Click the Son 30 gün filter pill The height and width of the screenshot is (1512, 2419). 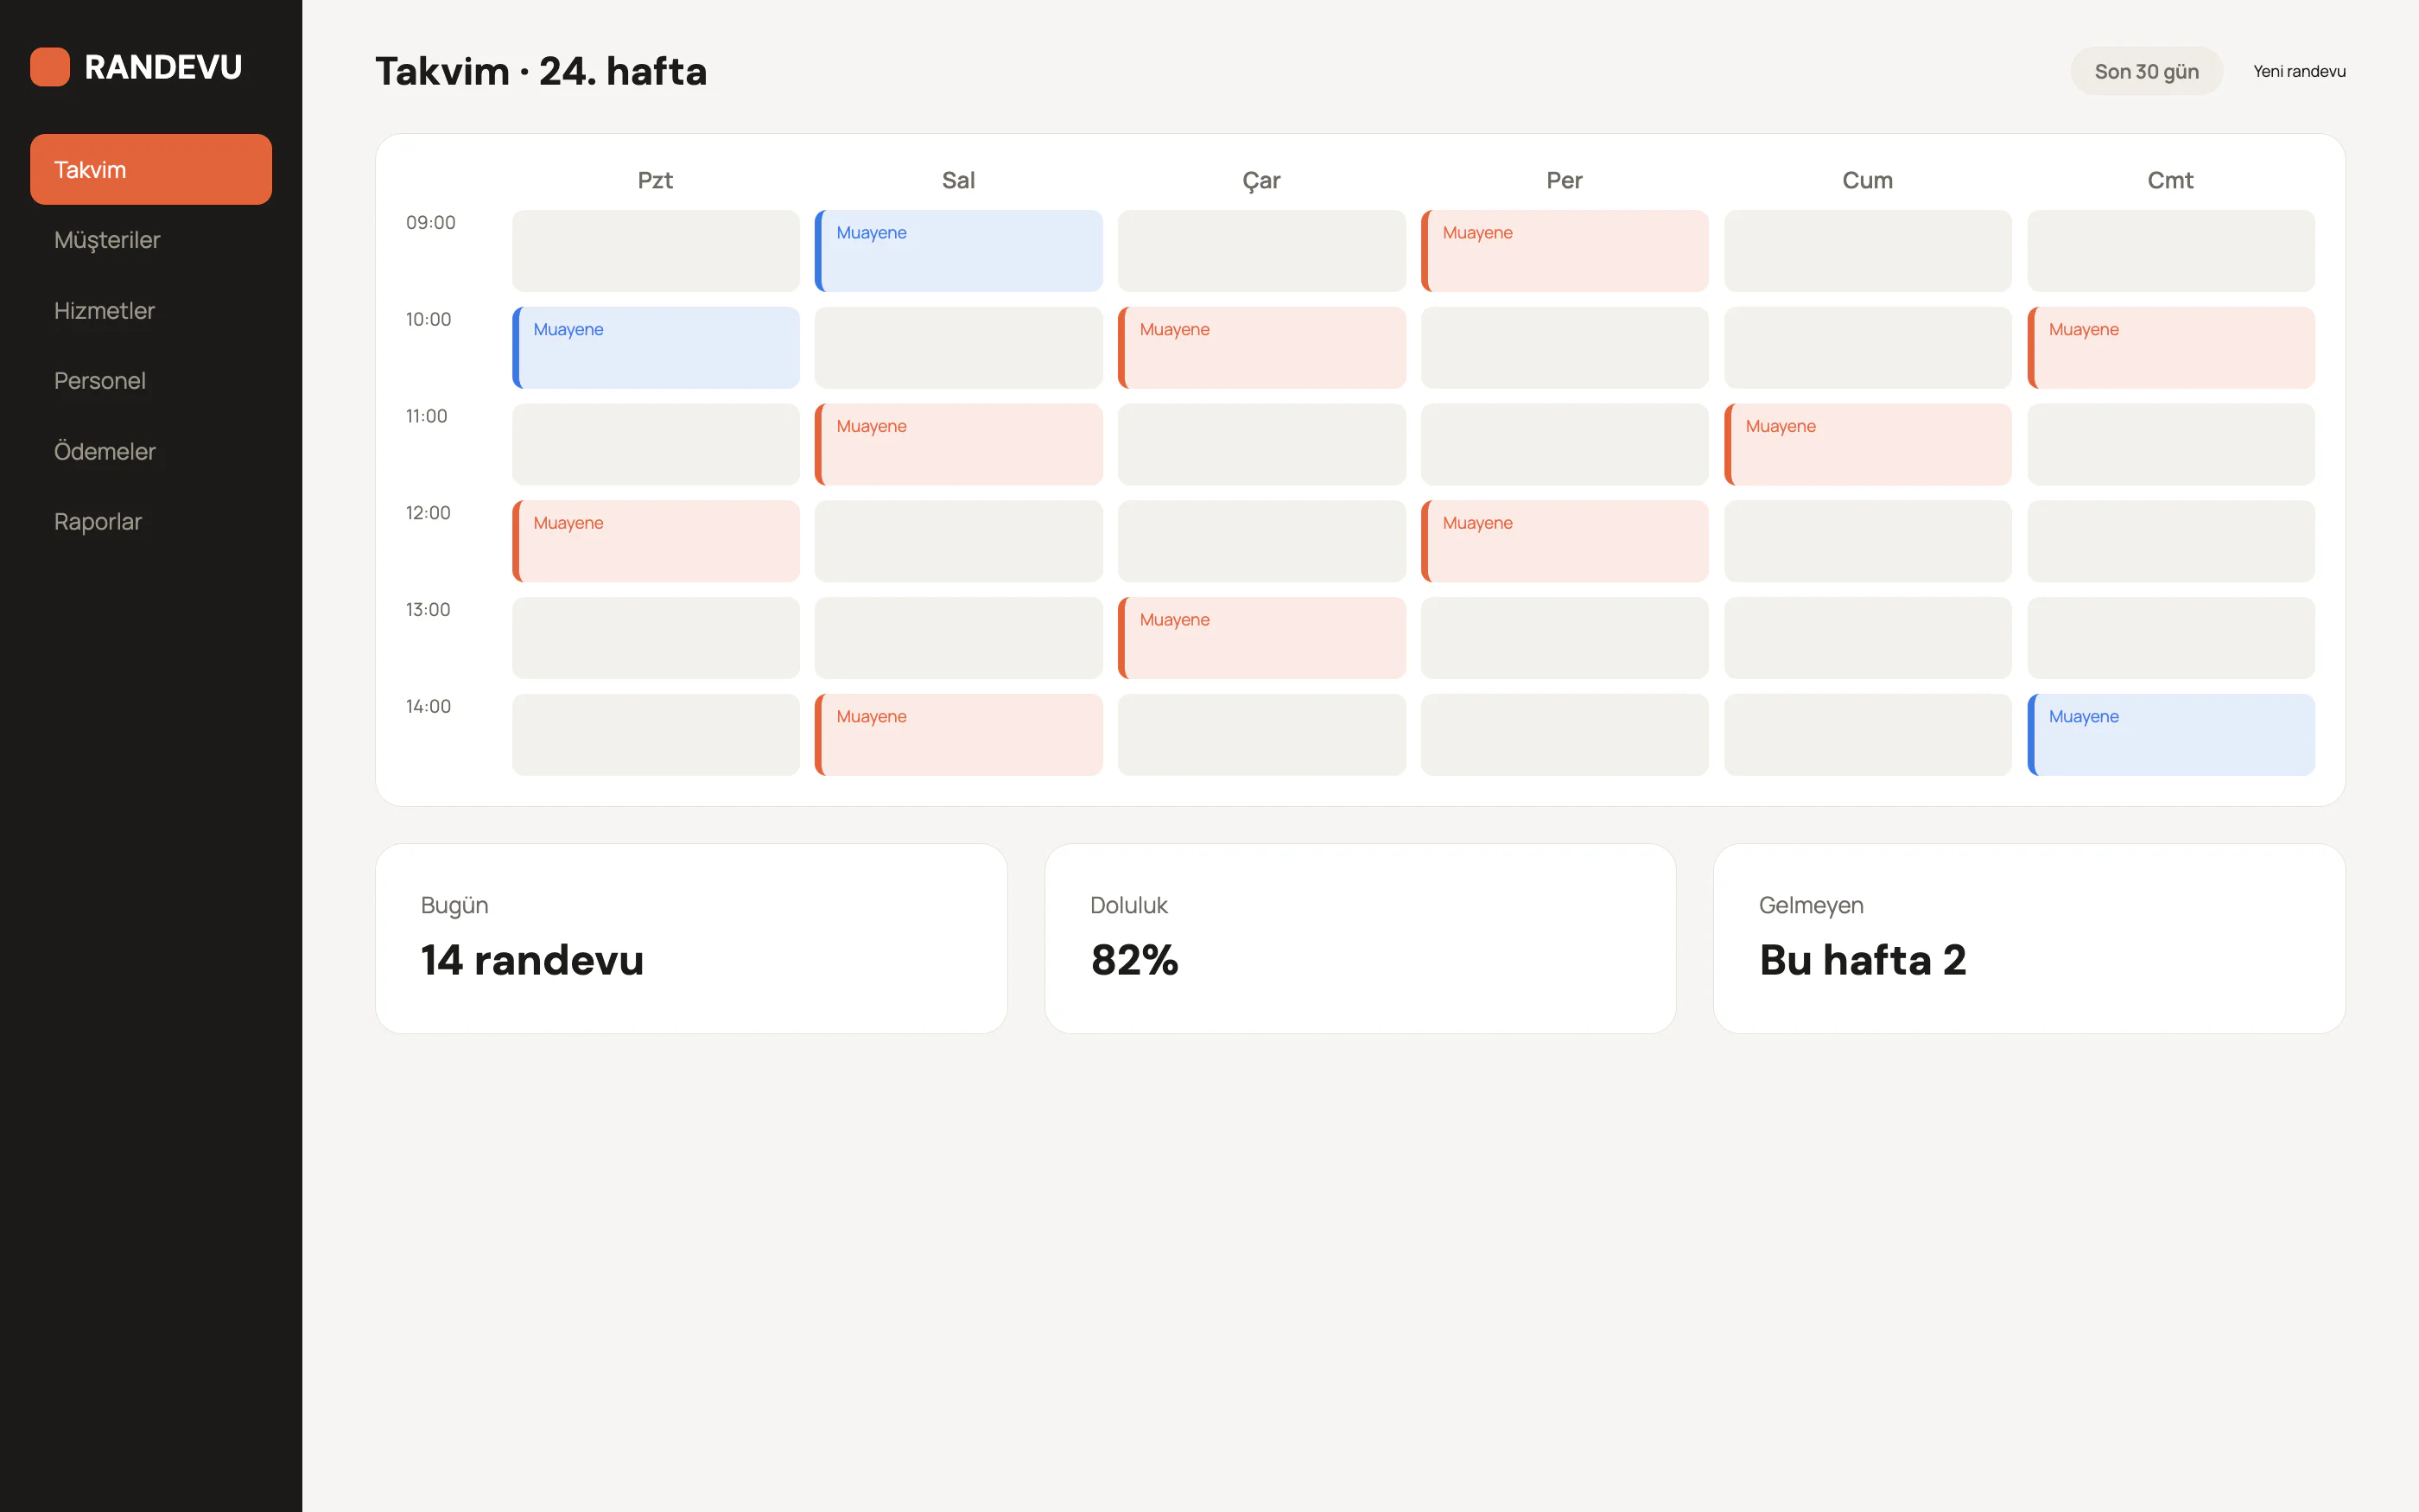[2146, 71]
